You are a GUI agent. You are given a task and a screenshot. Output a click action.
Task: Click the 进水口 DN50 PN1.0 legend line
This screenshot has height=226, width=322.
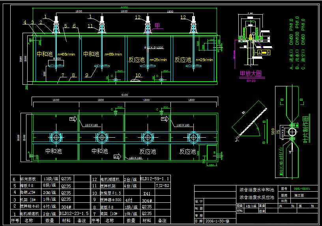pos(291,44)
